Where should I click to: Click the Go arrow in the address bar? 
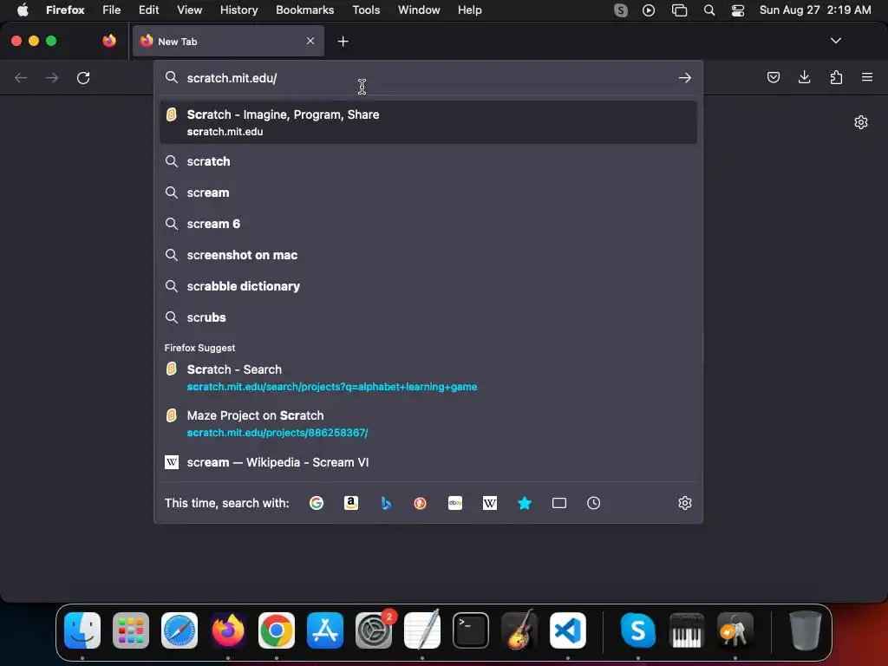685,77
